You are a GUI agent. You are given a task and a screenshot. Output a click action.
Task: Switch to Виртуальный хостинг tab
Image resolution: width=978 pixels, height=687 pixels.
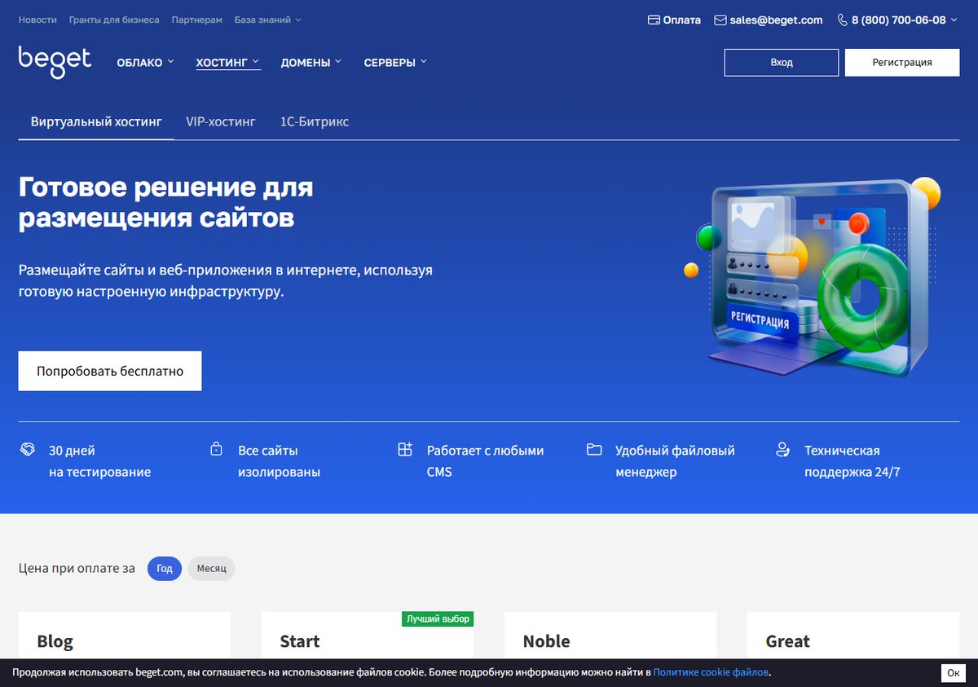tap(96, 121)
